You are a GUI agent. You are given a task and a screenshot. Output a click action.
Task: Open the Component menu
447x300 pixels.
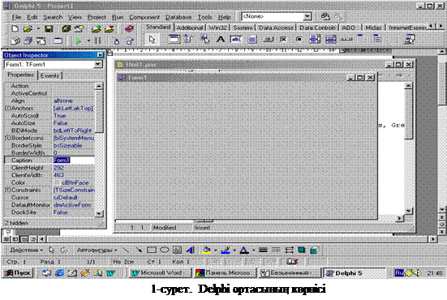pyautogui.click(x=144, y=17)
